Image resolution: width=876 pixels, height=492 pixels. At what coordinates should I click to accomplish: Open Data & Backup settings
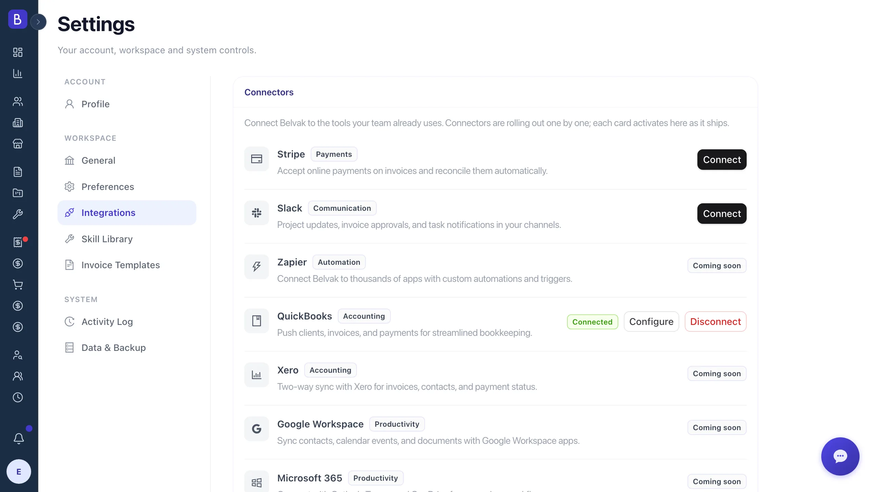point(127,348)
